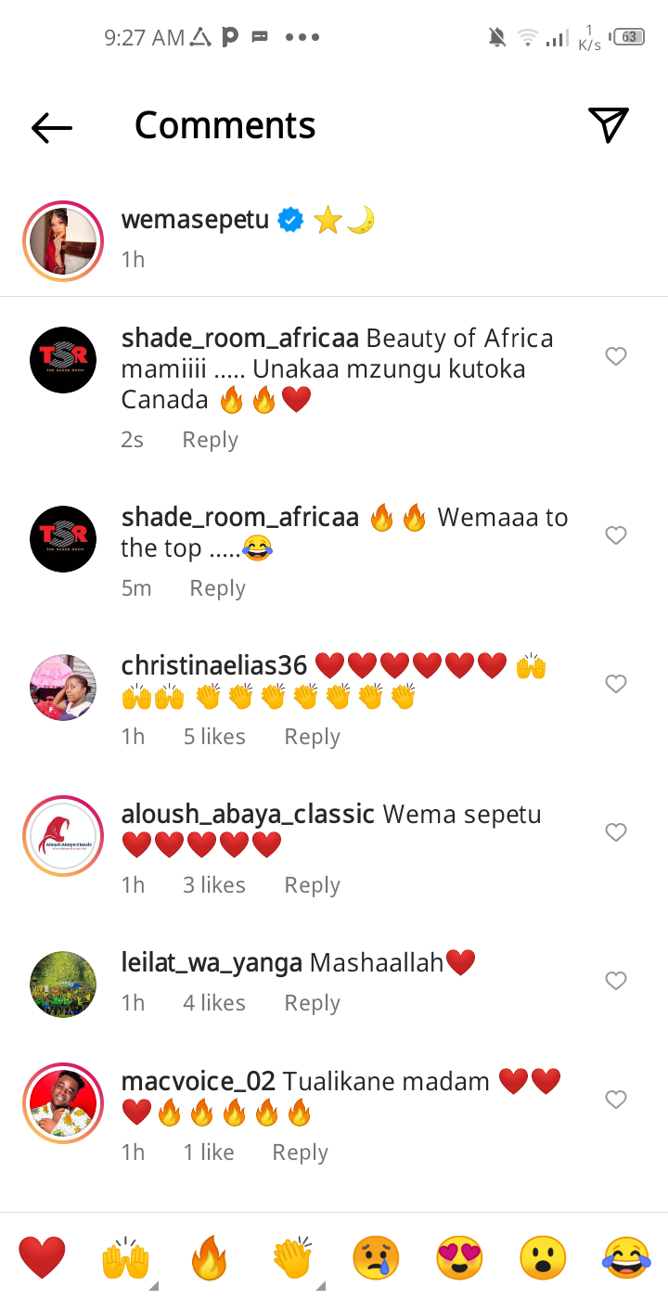Screen dimensions: 668x1300
Task: Expand raised hands emoji skin tone options
Action: (x=154, y=1285)
